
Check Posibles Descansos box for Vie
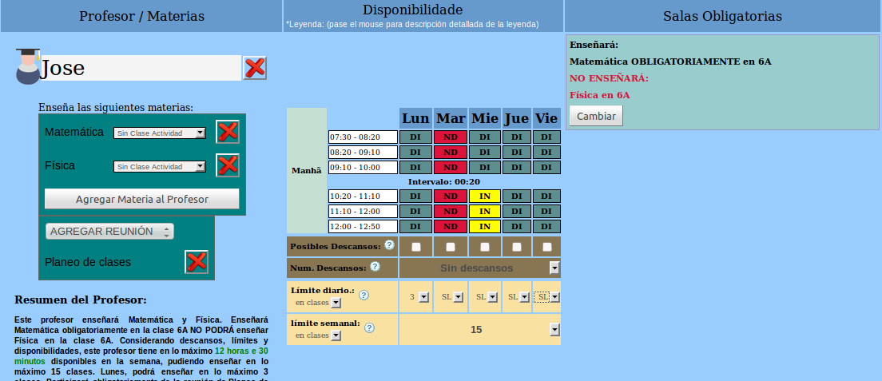[546, 247]
